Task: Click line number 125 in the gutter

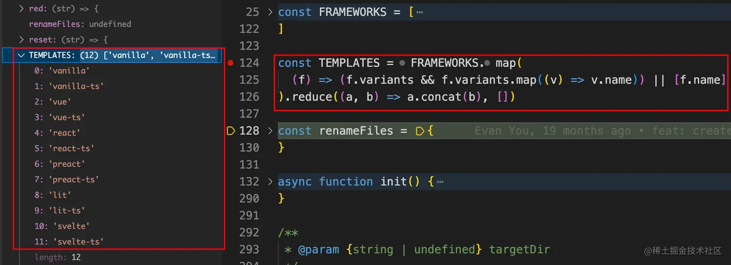Action: click(x=249, y=80)
